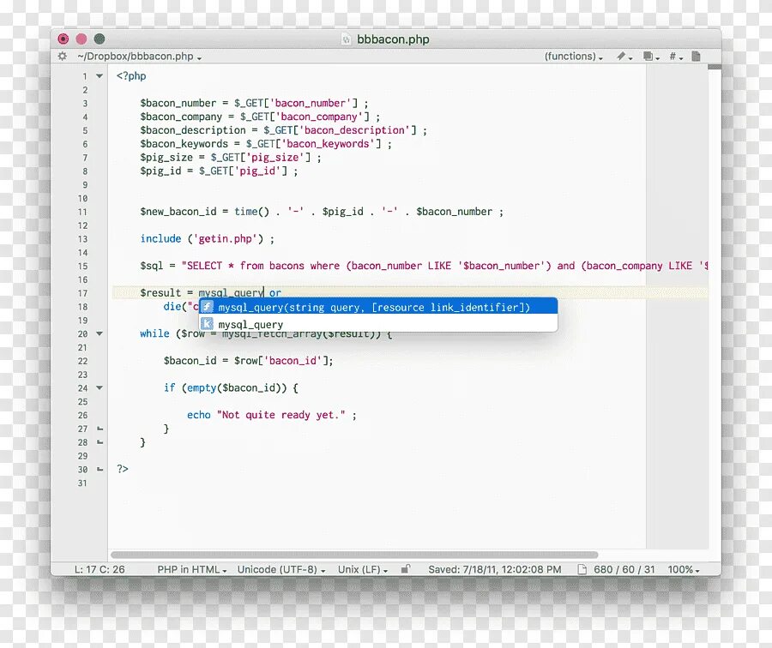This screenshot has height=648, width=772.
Task: Click the split bar handle above vertical scrollbar
Action: click(715, 66)
